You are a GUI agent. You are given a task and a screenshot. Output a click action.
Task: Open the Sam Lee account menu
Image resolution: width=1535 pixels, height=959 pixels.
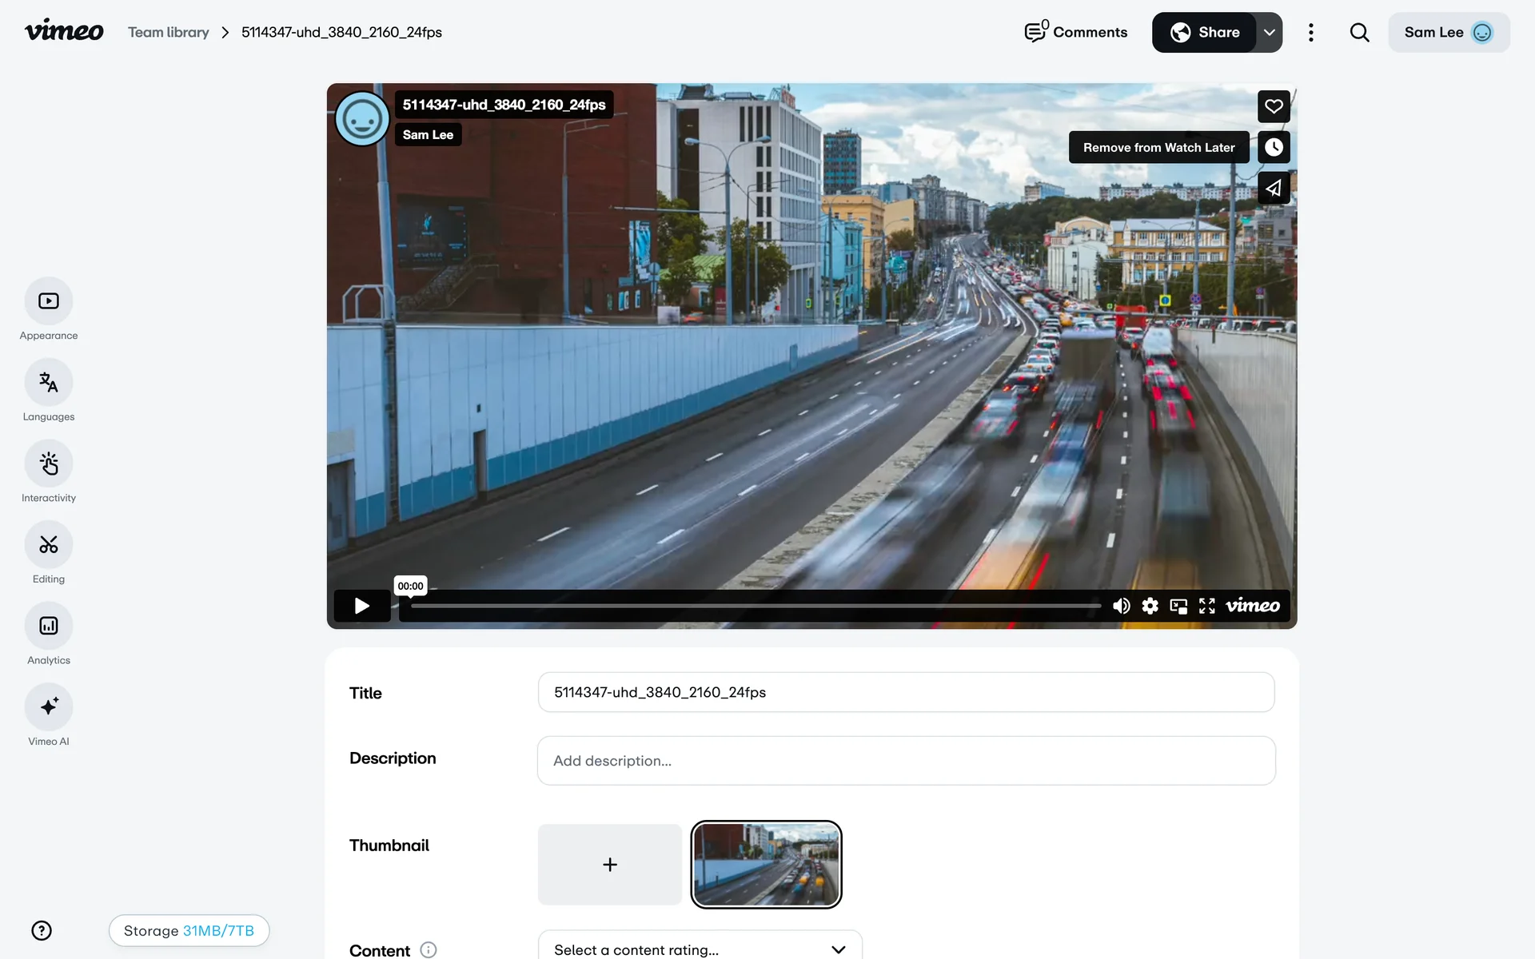coord(1448,33)
